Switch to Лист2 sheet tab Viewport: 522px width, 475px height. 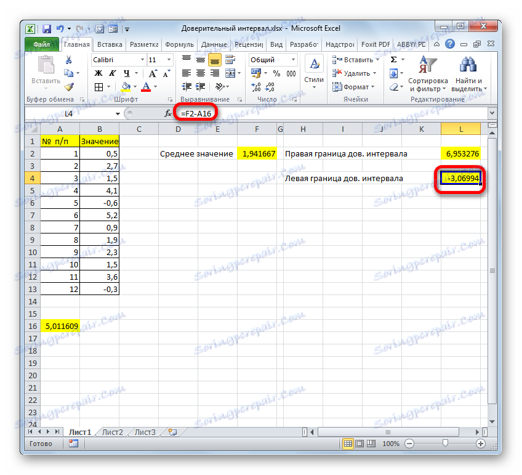[x=113, y=432]
